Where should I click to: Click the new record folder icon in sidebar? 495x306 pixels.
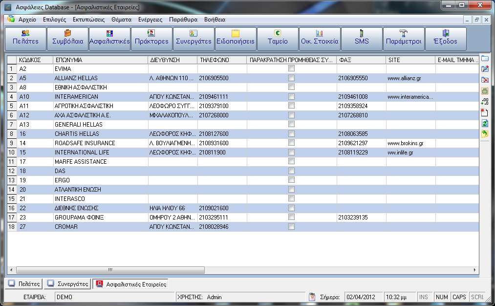click(x=485, y=59)
